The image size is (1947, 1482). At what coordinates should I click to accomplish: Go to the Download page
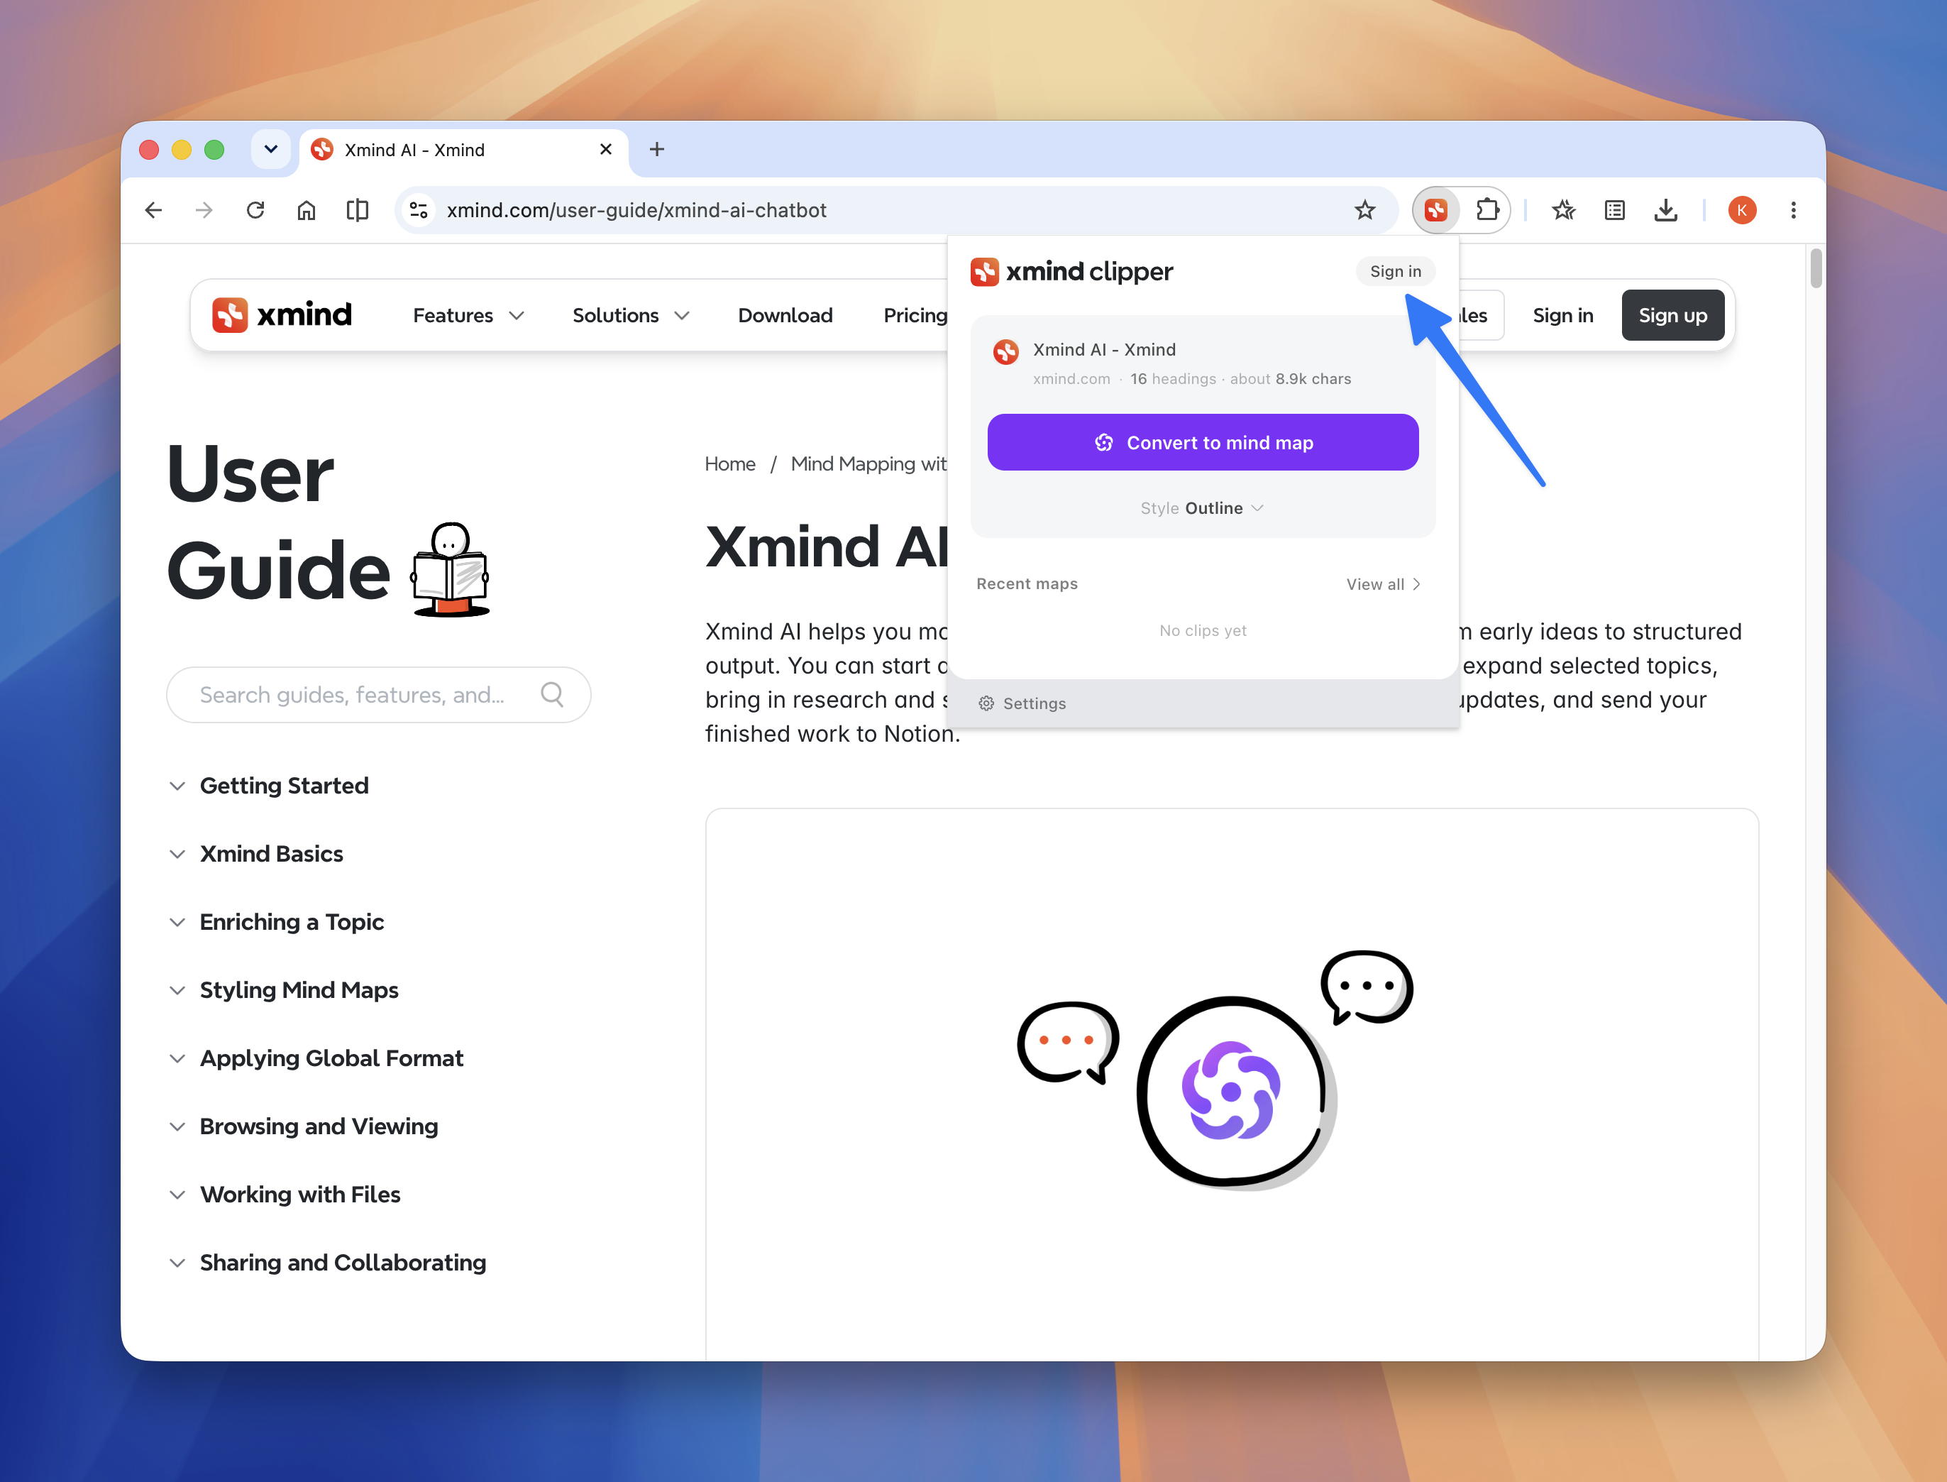pyautogui.click(x=785, y=315)
